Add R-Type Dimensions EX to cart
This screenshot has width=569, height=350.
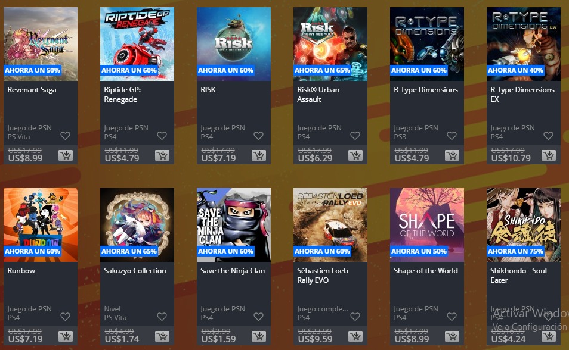[549, 155]
